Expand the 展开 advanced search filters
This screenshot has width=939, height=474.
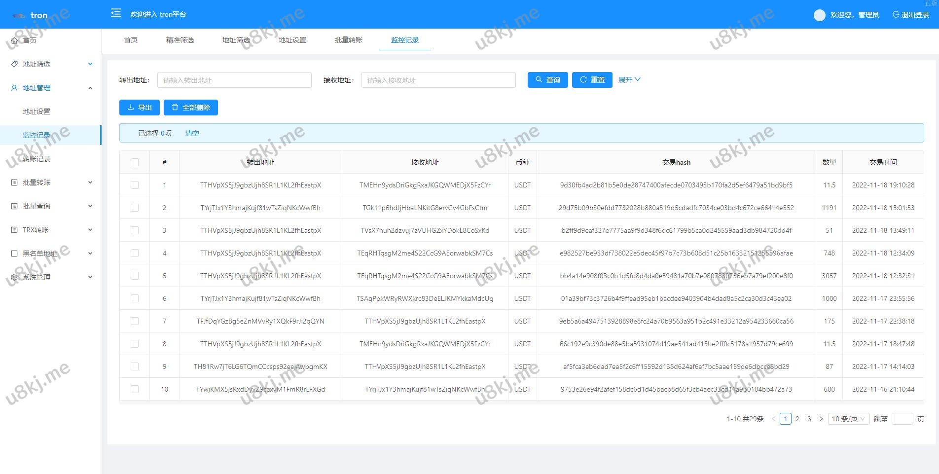[629, 80]
